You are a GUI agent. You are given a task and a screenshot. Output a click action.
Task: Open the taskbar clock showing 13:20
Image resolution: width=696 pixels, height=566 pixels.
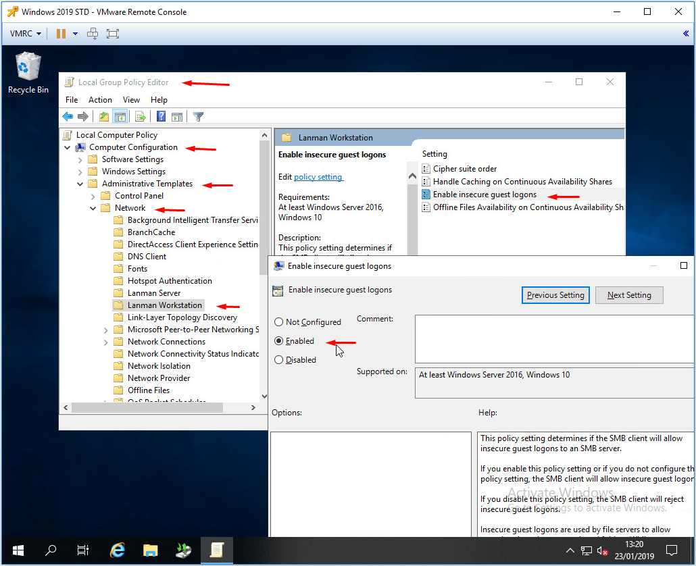635,550
